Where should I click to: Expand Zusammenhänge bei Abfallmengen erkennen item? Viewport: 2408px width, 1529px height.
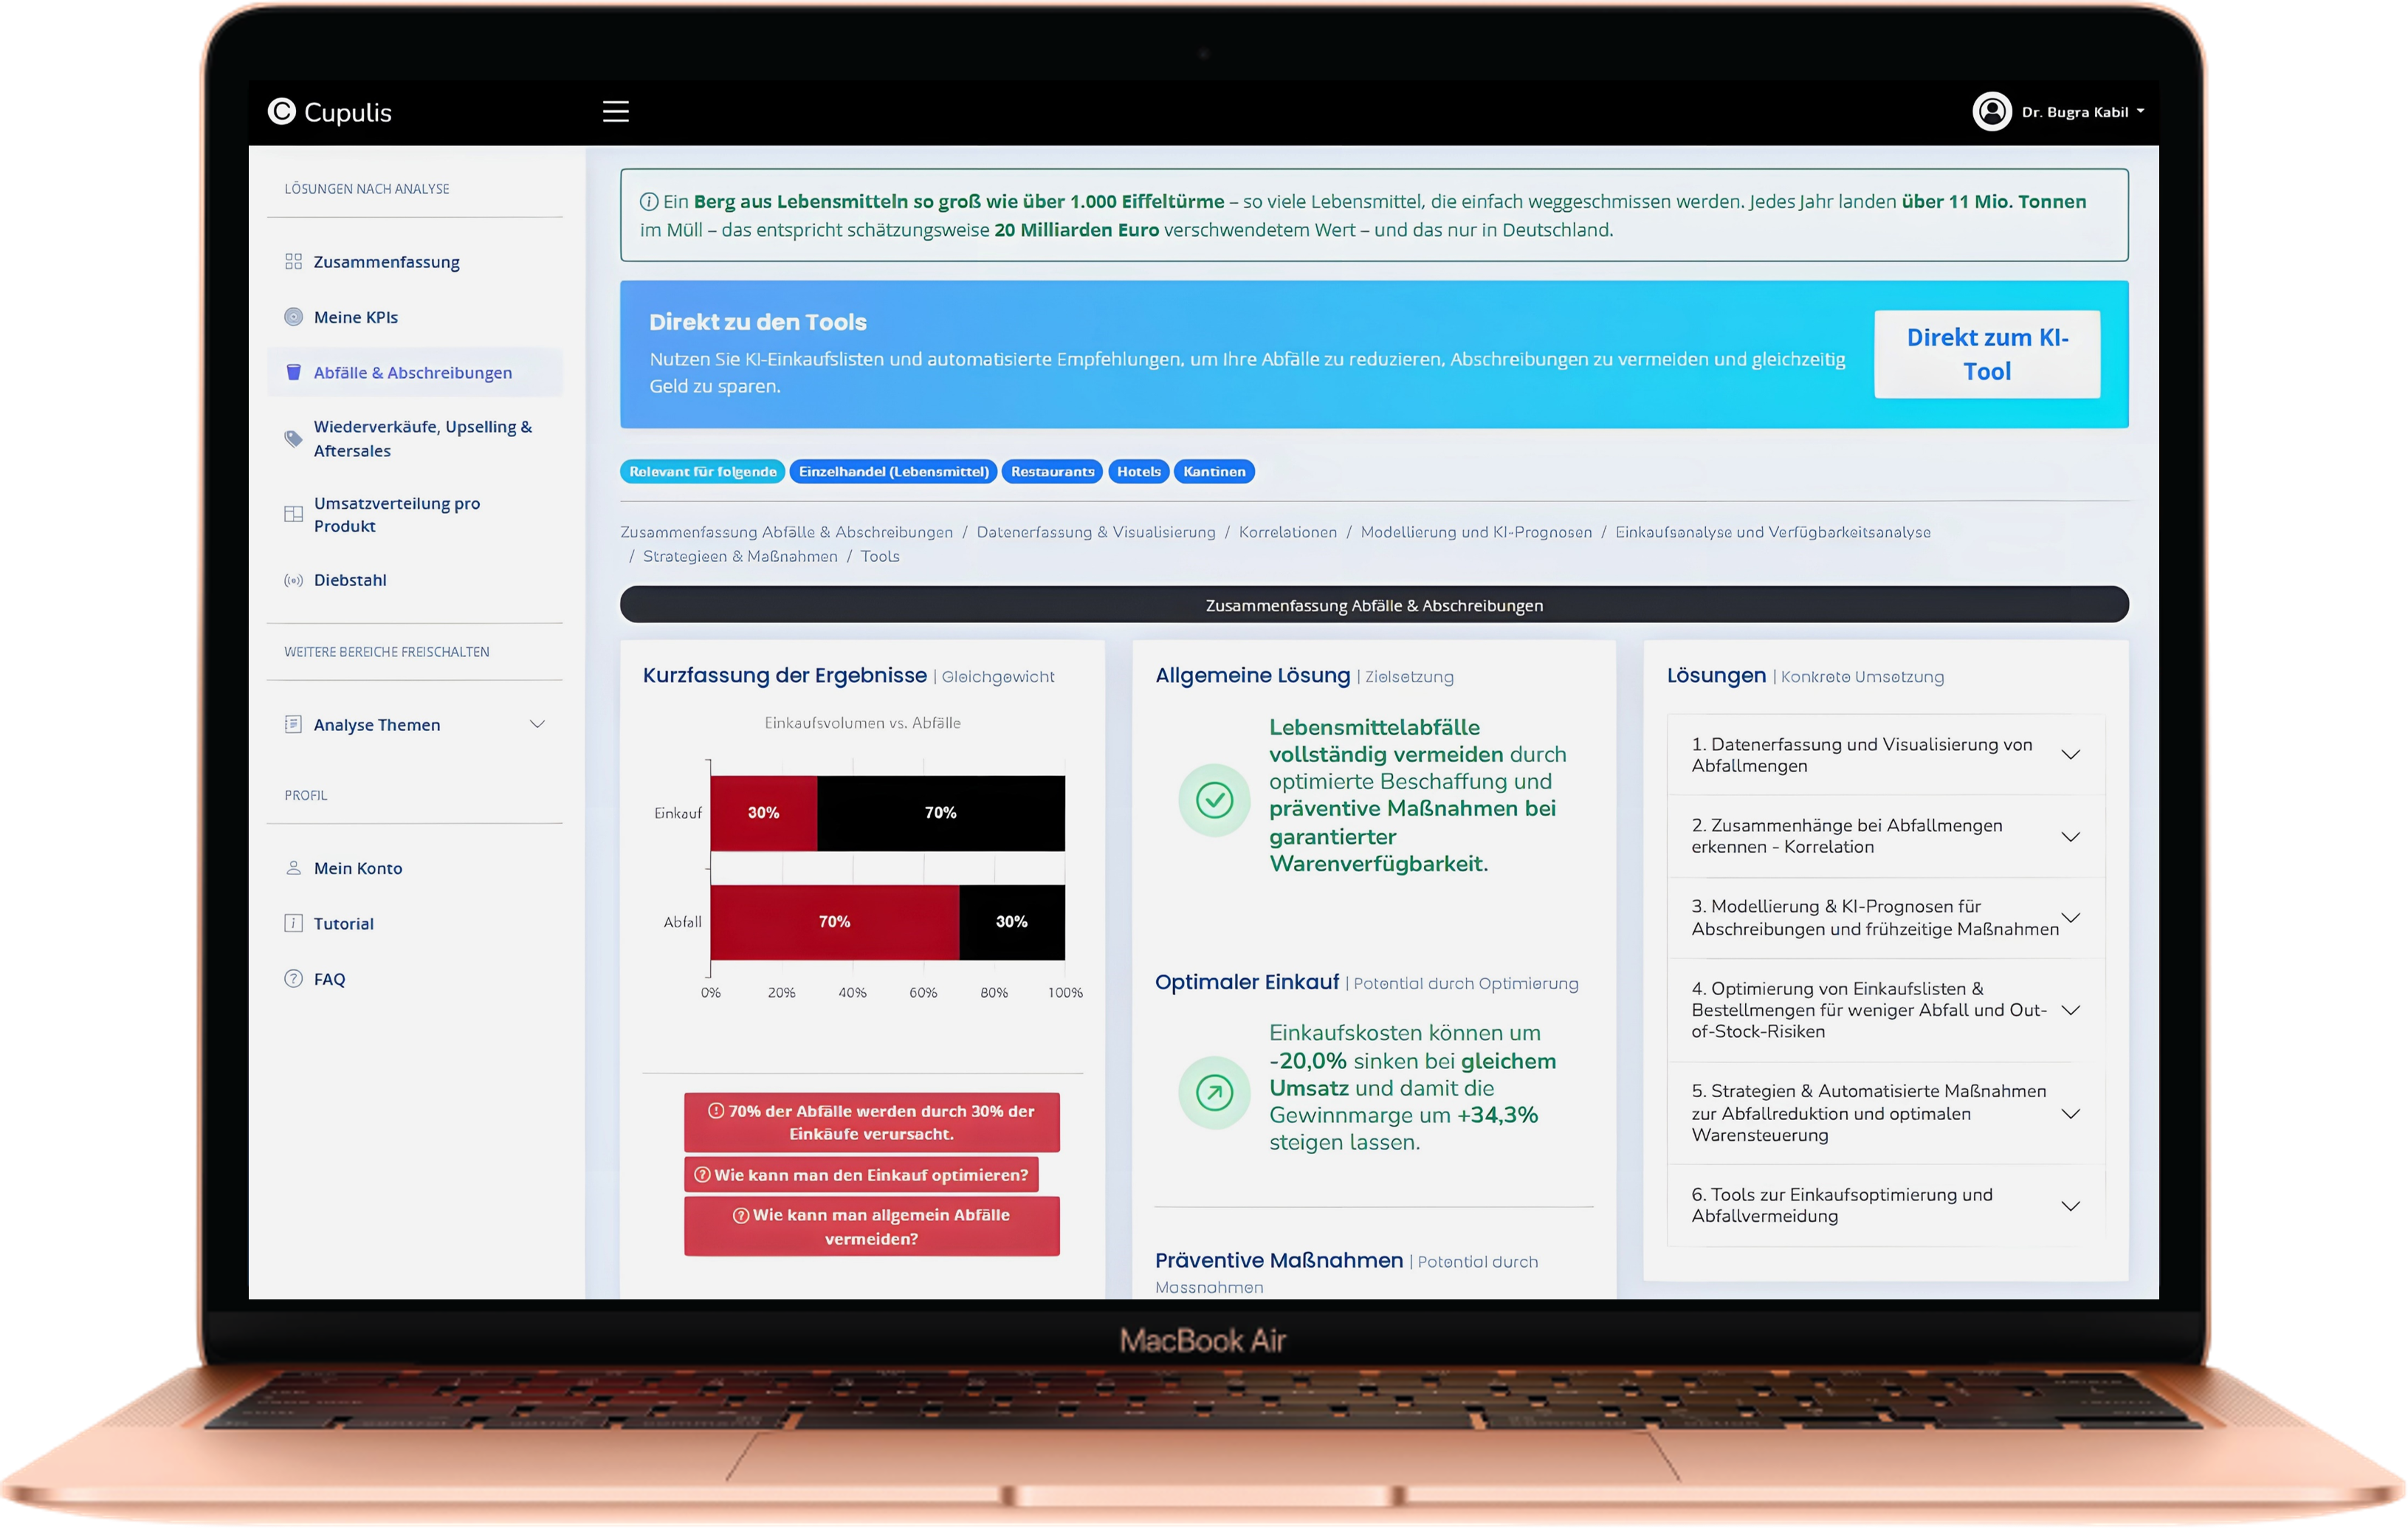pyautogui.click(x=2070, y=837)
